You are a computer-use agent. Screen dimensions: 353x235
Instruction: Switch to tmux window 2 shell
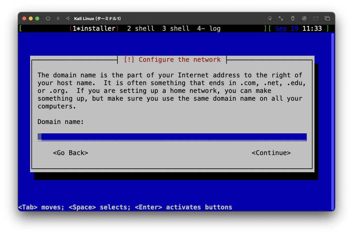coord(141,28)
